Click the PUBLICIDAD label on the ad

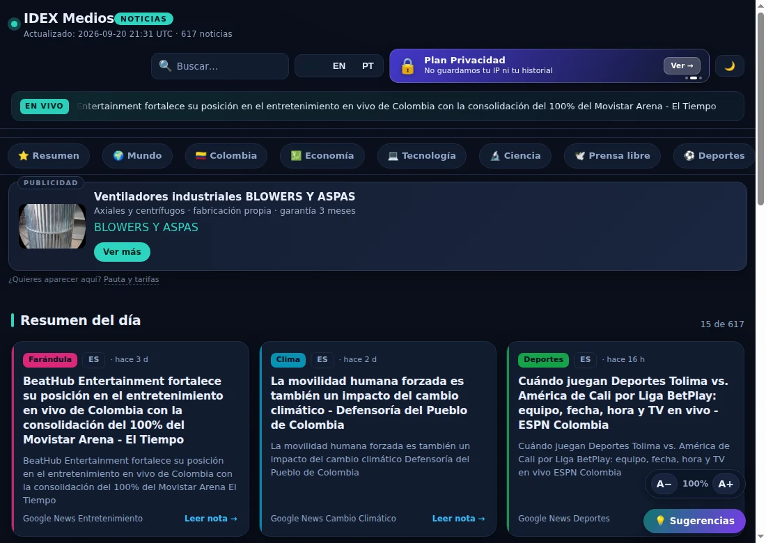(51, 182)
